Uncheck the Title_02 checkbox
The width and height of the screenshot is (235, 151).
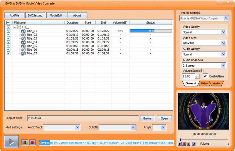(8, 35)
